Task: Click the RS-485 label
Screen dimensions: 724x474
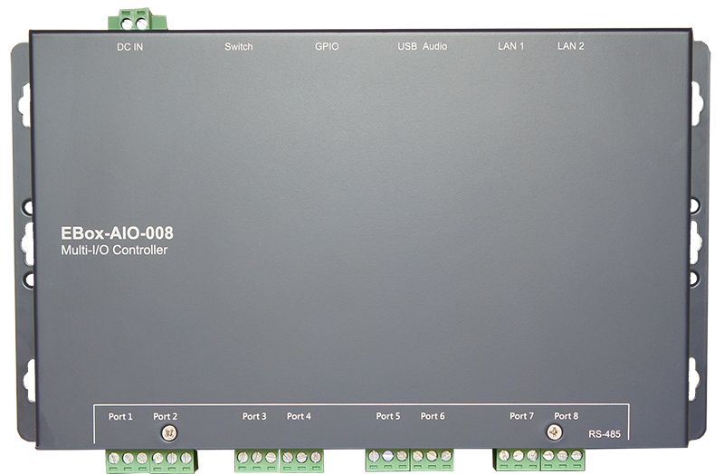Action: pyautogui.click(x=605, y=434)
